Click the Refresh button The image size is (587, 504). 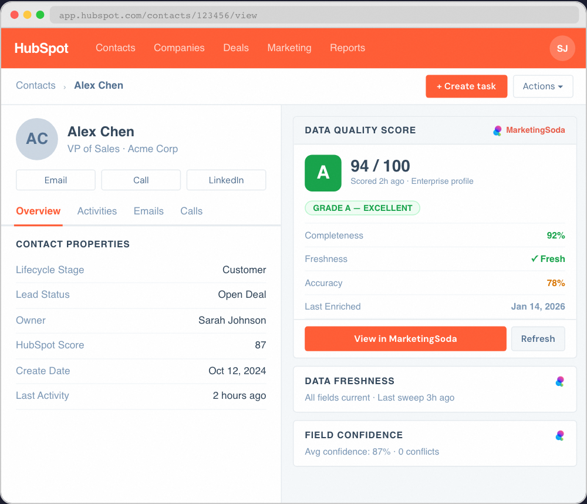(538, 339)
